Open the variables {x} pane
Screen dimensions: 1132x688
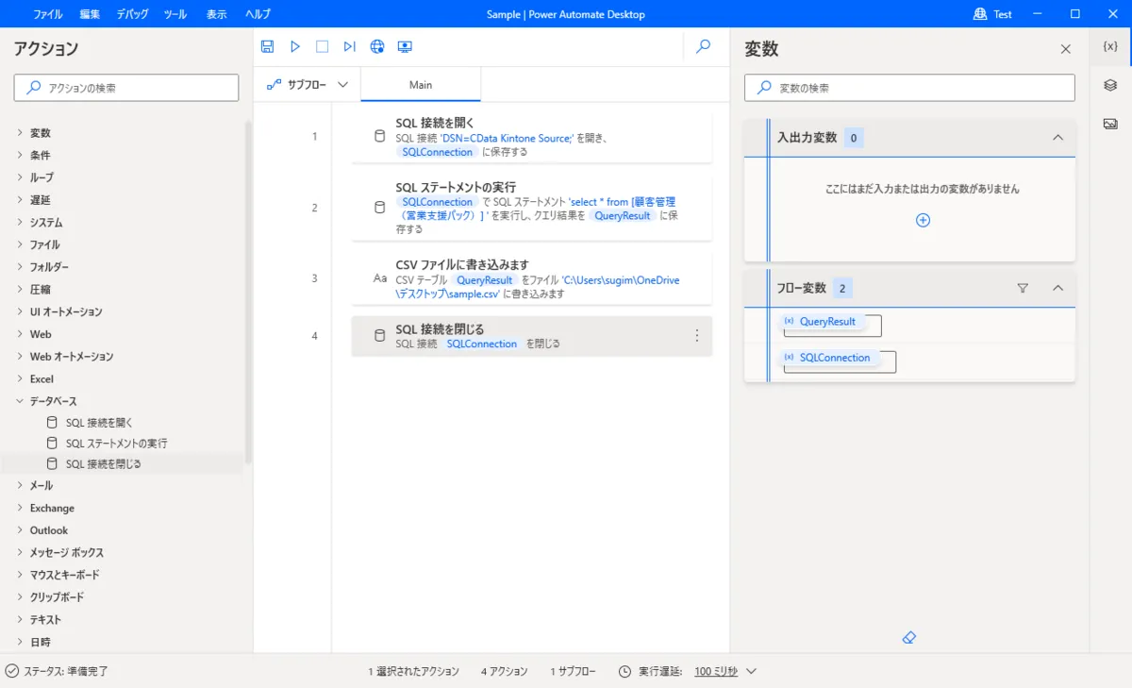coord(1110,44)
